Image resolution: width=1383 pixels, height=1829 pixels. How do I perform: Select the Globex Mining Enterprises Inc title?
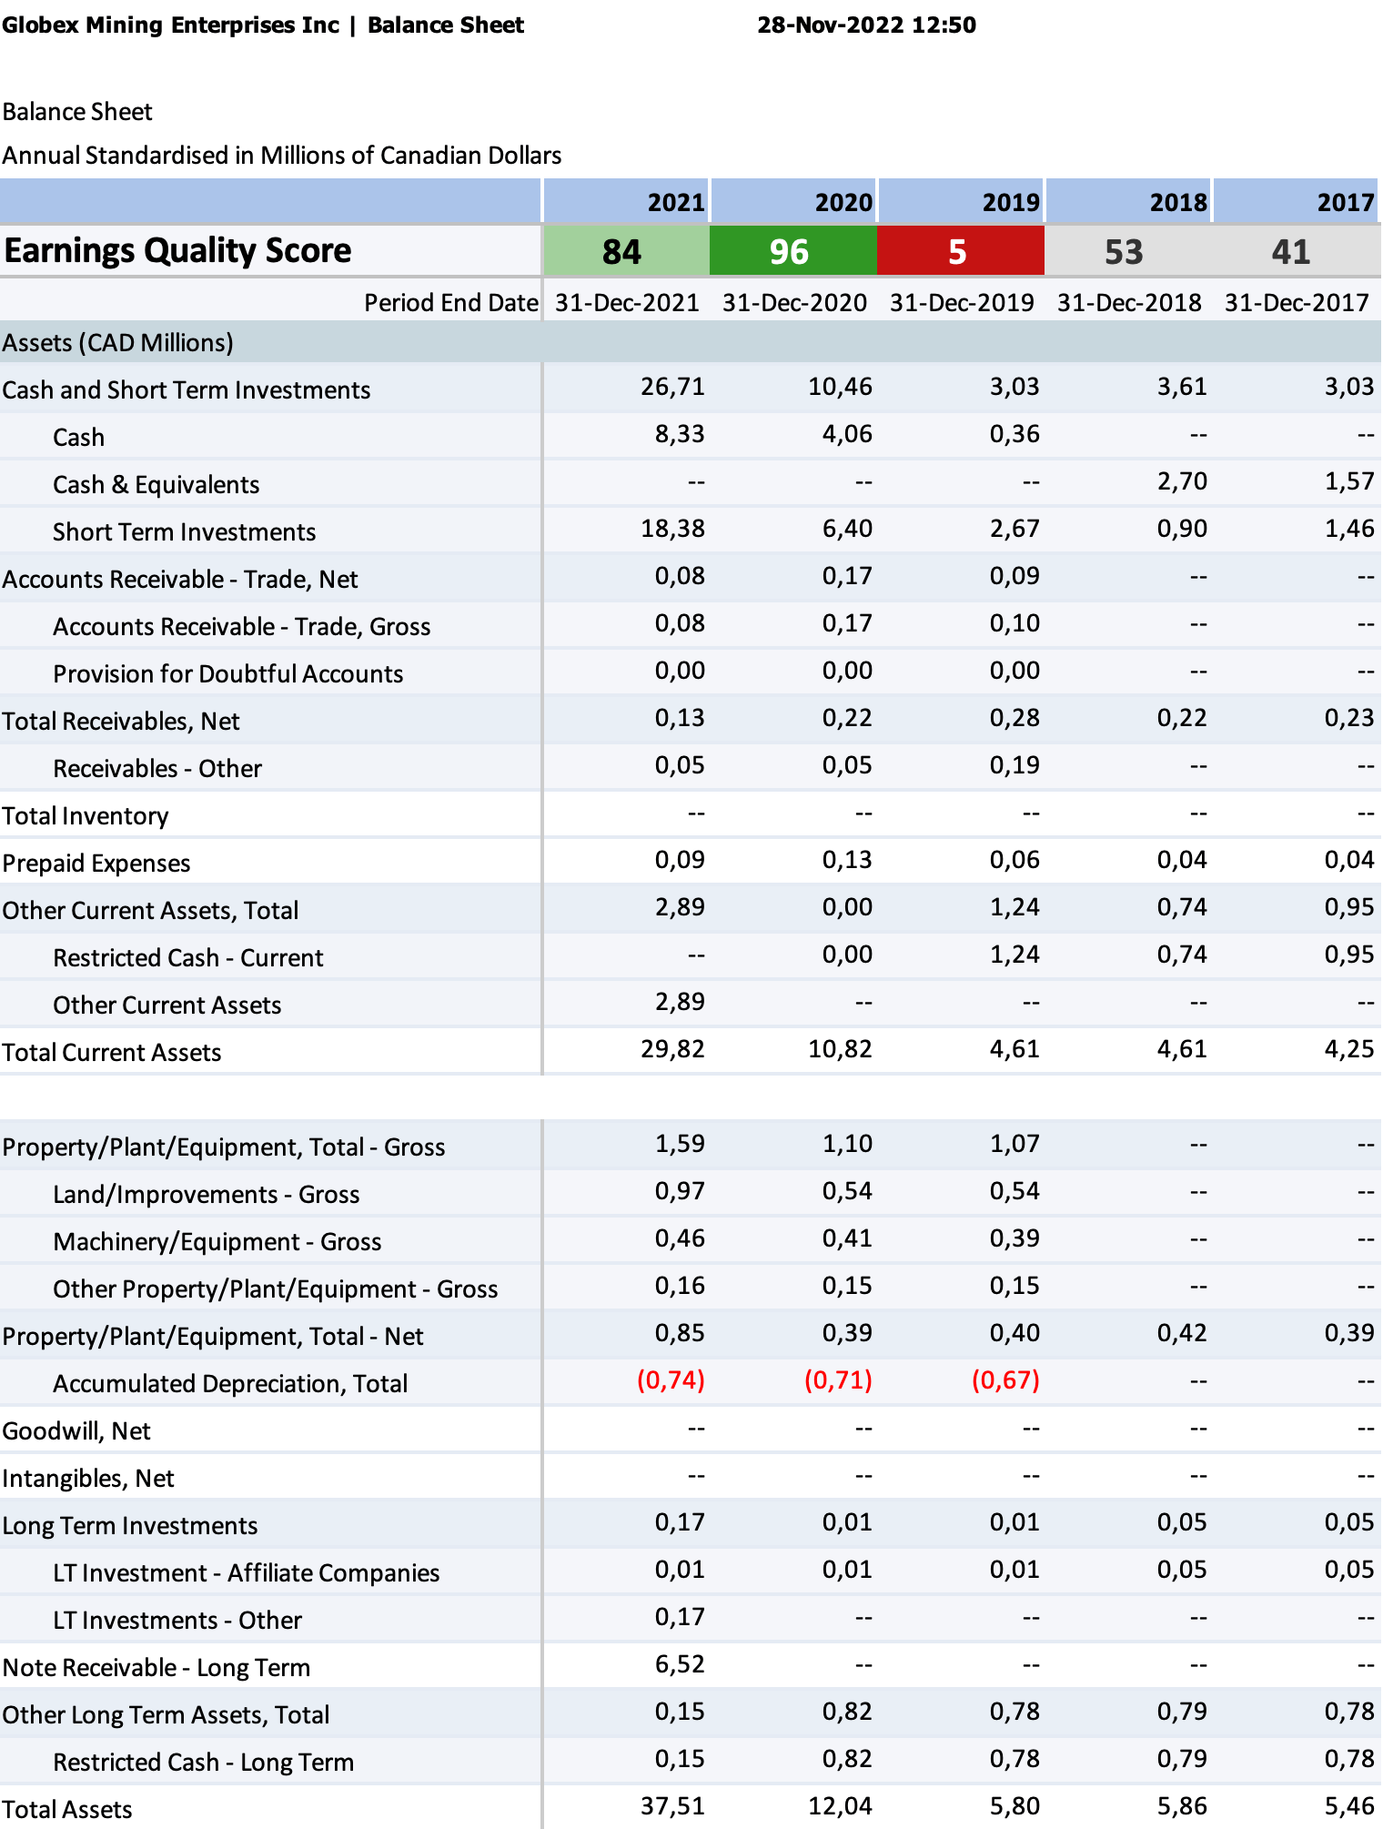coord(170,25)
